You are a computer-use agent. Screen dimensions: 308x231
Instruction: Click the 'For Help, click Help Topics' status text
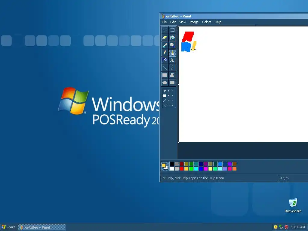click(x=193, y=178)
